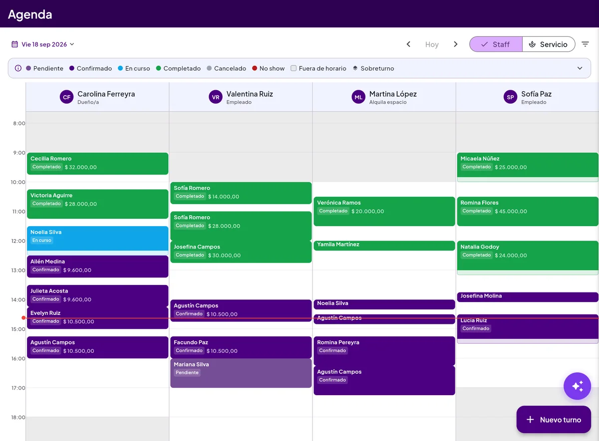Open Yamila Martínez's appointment
This screenshot has height=441, width=599.
[384, 246]
